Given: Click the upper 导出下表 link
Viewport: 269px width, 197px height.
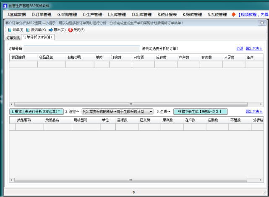Looking at the screenshot, I should (x=254, y=48).
